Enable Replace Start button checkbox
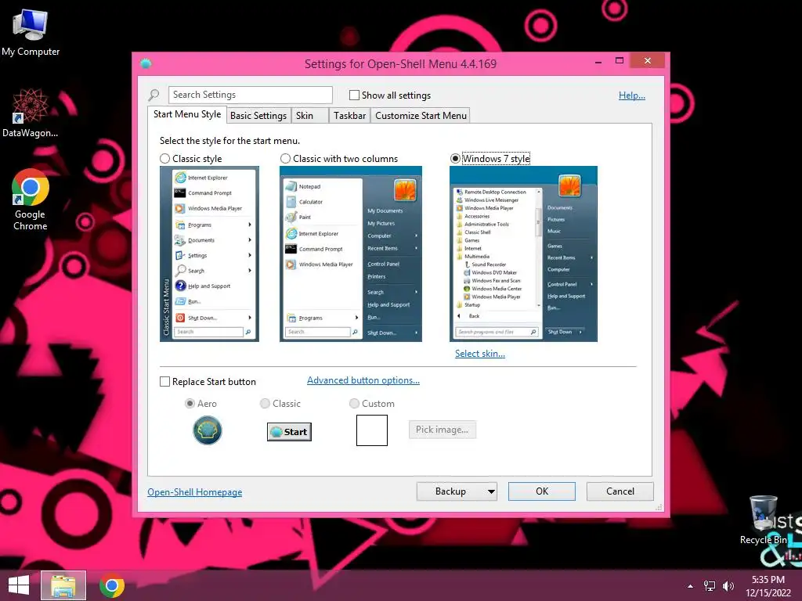 click(164, 382)
